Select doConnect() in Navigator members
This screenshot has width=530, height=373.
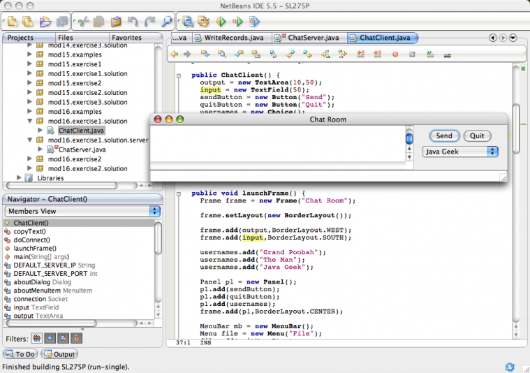tap(32, 240)
